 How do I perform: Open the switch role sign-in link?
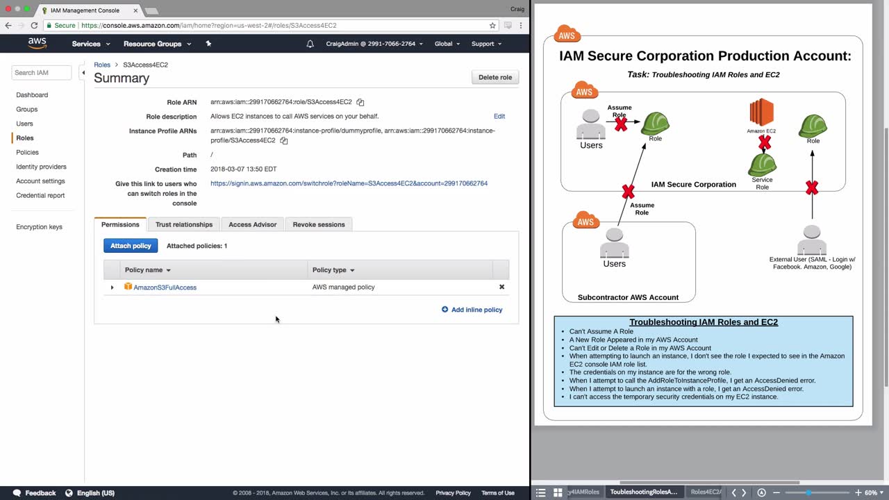[x=349, y=184]
